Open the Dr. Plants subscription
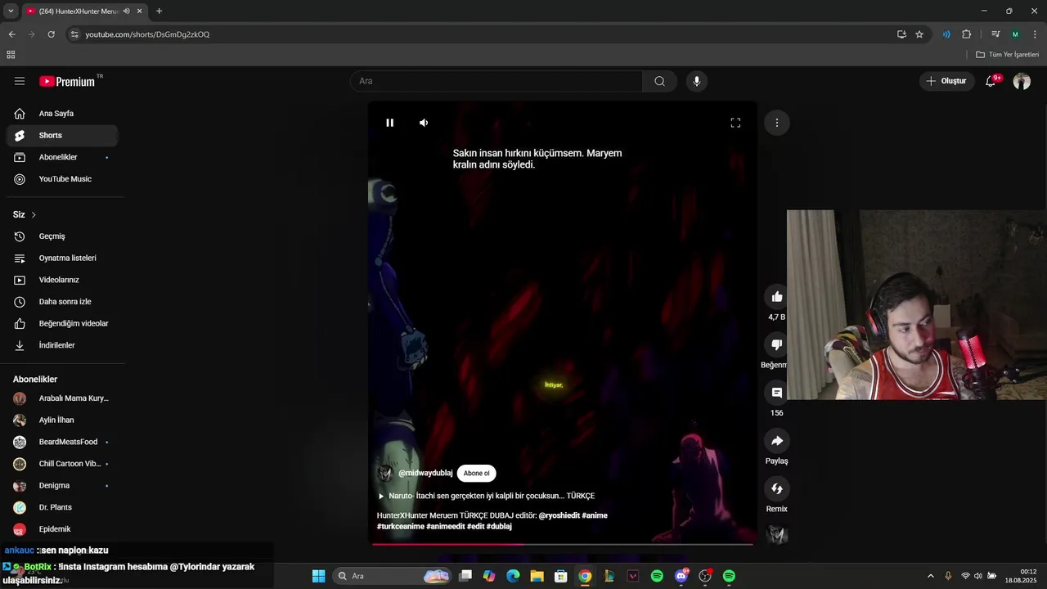 coord(62,507)
